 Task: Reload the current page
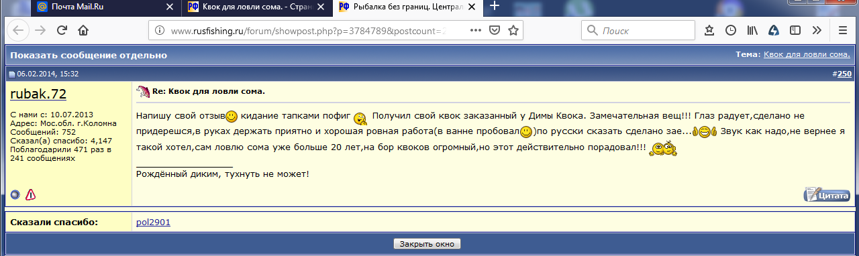point(62,30)
